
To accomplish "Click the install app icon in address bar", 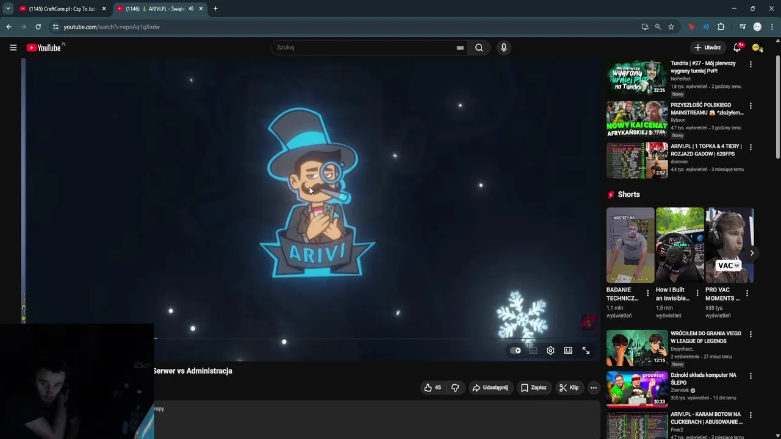I will coord(645,27).
